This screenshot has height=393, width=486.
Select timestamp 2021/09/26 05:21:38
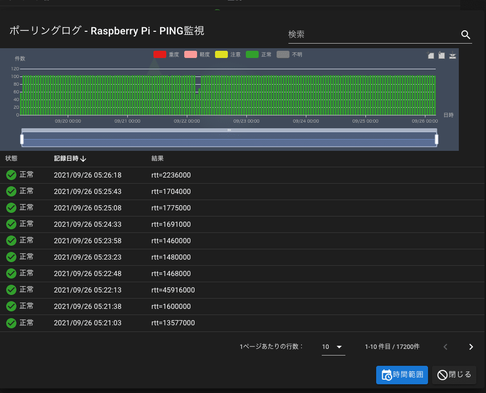tap(88, 306)
